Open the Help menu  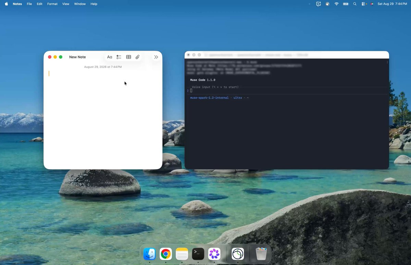coord(94,4)
